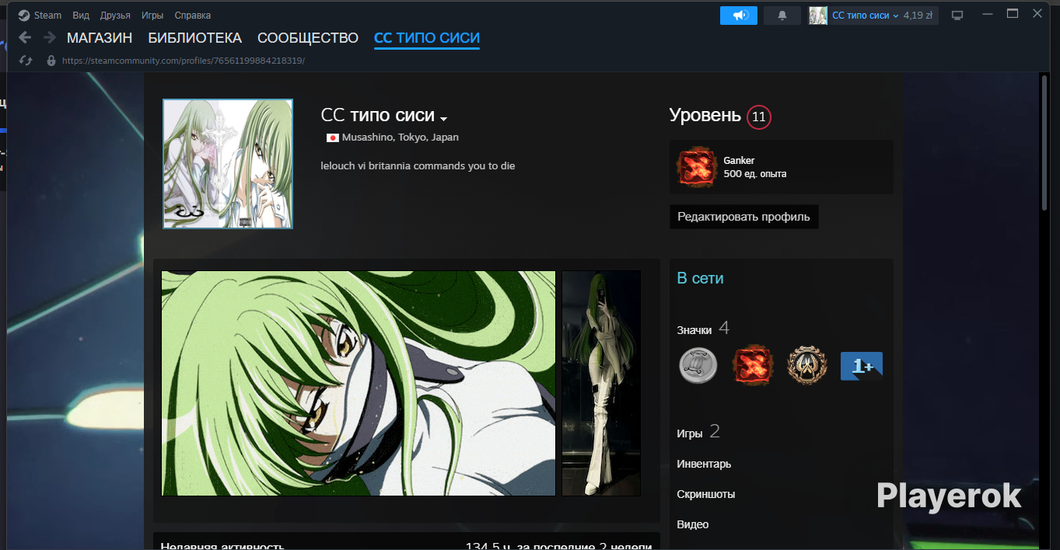The height and width of the screenshot is (550, 1060).
Task: Switch to Big Picture mode monitor icon
Action: pos(957,15)
